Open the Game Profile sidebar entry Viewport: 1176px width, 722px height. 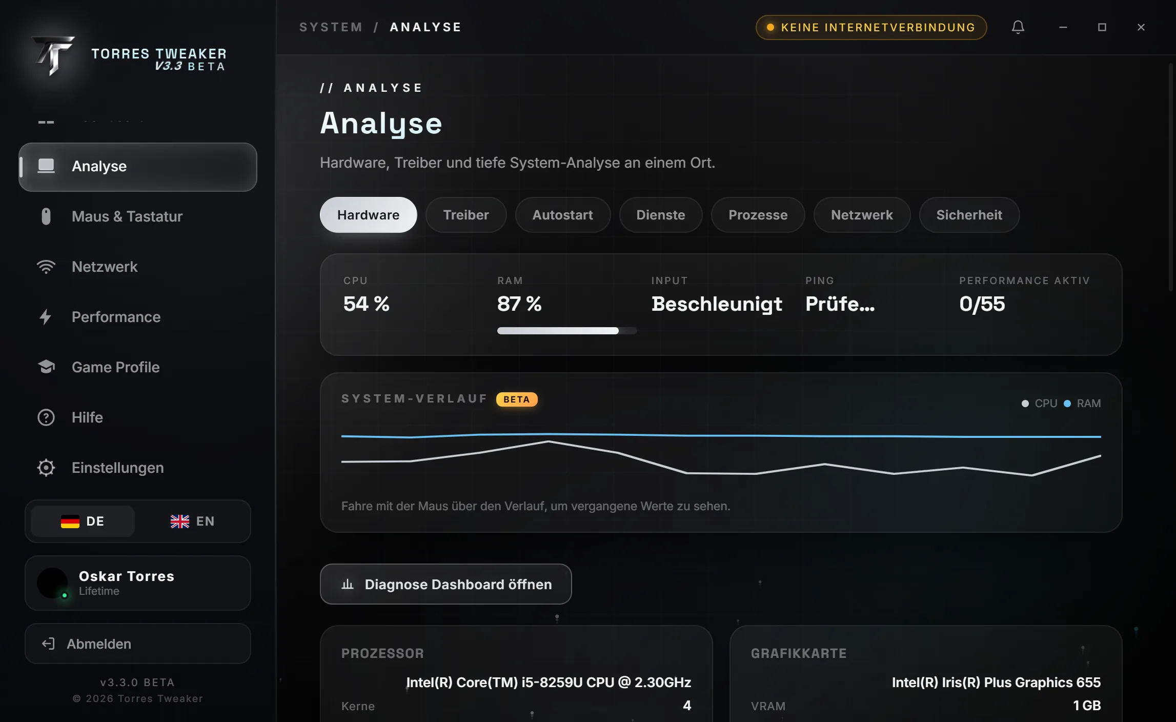(x=138, y=367)
